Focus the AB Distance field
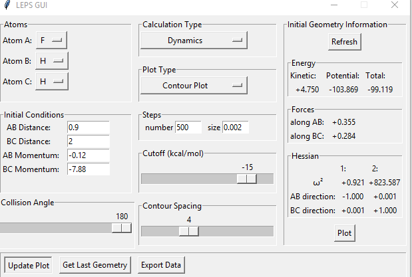 point(88,128)
